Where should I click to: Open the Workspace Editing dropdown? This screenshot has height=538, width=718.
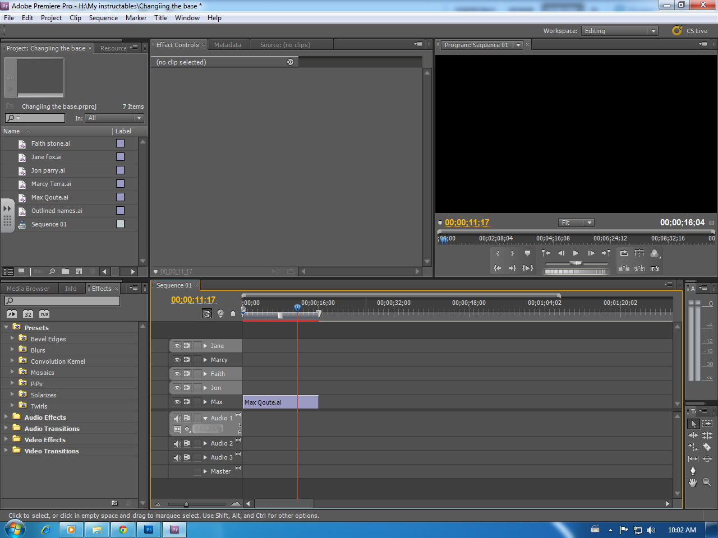619,31
